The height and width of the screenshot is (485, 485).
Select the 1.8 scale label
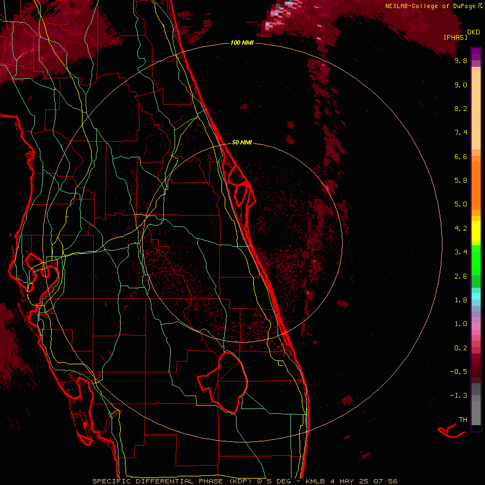(x=461, y=300)
